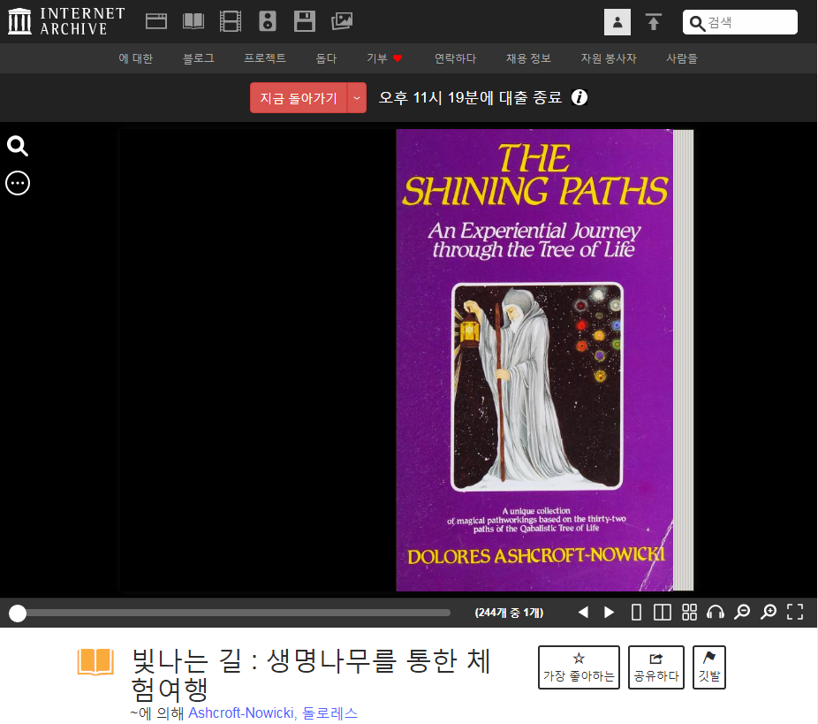Click the 가장 좋아하는 favorite button

click(x=579, y=667)
